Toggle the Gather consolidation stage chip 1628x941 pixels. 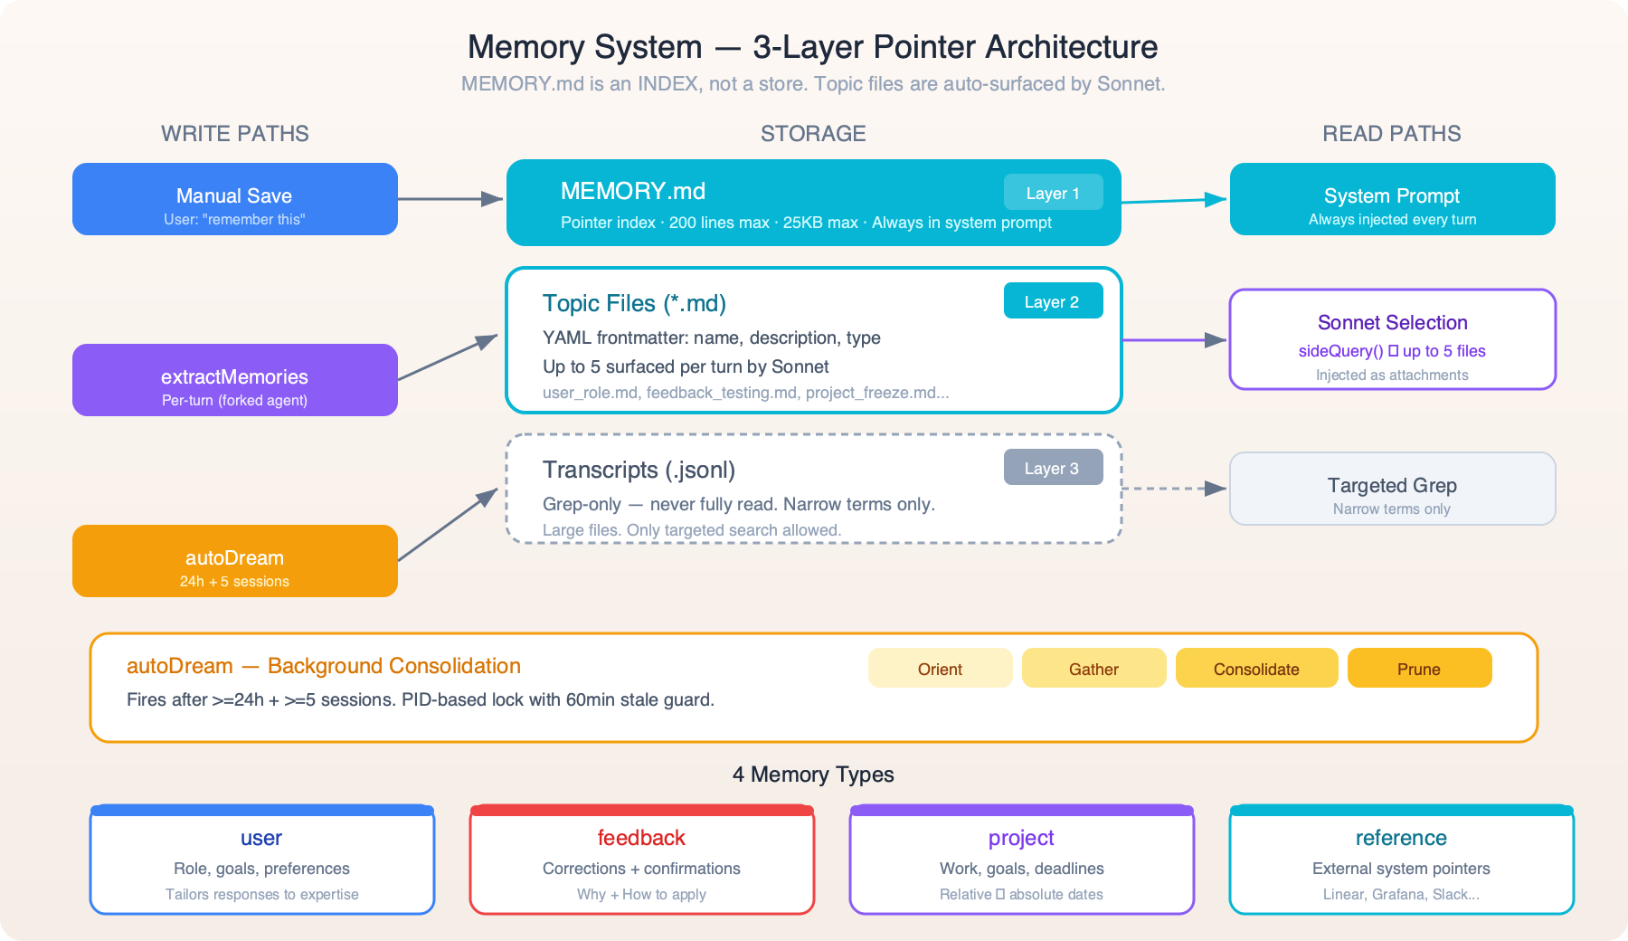click(x=1093, y=669)
